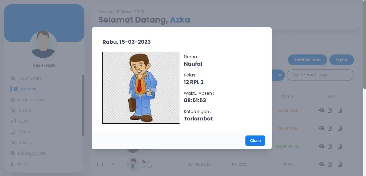Click the eye icon in Sakit row

pos(322,164)
